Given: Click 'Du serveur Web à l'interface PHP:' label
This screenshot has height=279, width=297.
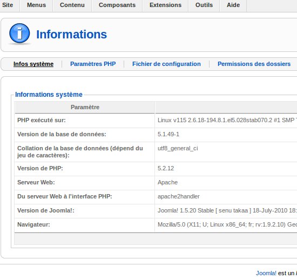Looking at the screenshot, I should click(x=65, y=196).
